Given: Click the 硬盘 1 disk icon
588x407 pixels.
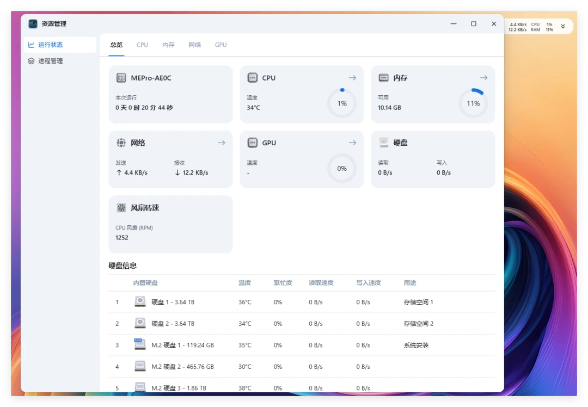Looking at the screenshot, I should point(140,301).
